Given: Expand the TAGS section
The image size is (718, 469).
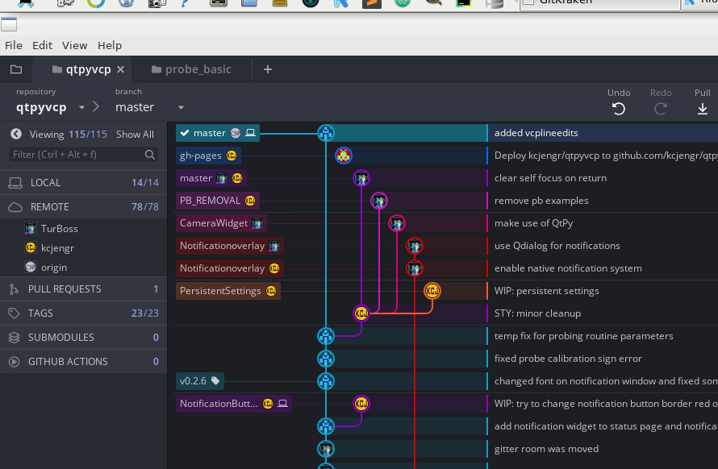Looking at the screenshot, I should pos(83,313).
